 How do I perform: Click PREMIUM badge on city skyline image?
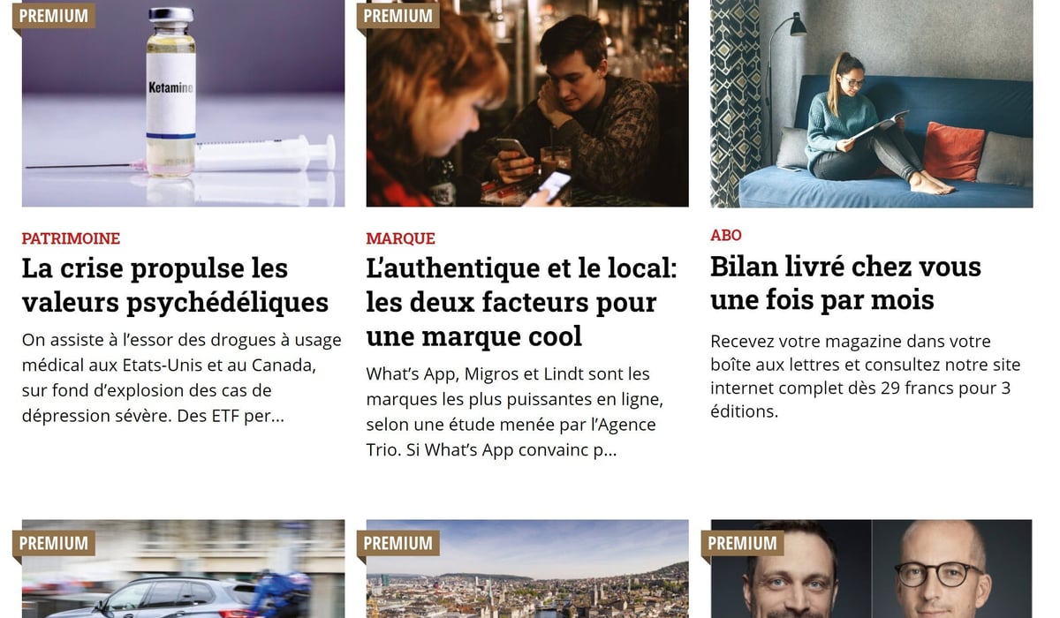tap(398, 543)
